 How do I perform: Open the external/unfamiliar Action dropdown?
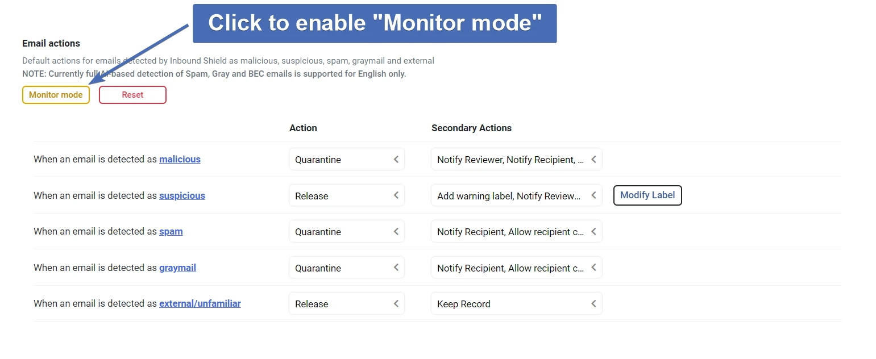click(x=346, y=304)
